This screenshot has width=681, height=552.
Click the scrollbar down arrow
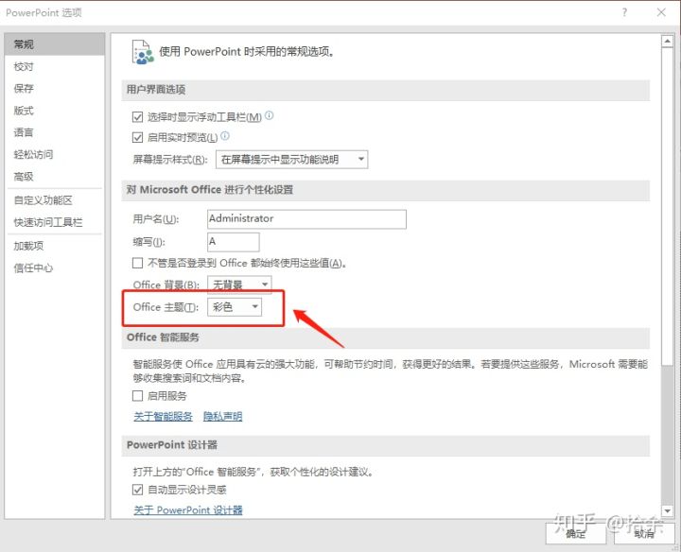click(667, 510)
